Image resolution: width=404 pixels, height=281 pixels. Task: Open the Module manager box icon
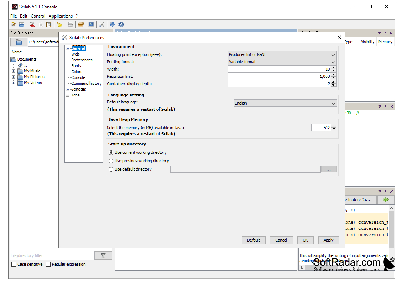[x=81, y=24]
